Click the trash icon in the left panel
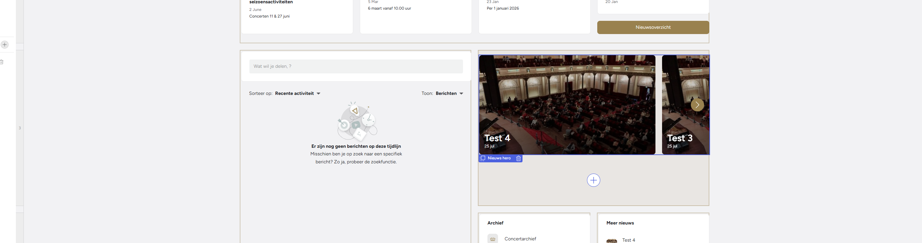 2,62
